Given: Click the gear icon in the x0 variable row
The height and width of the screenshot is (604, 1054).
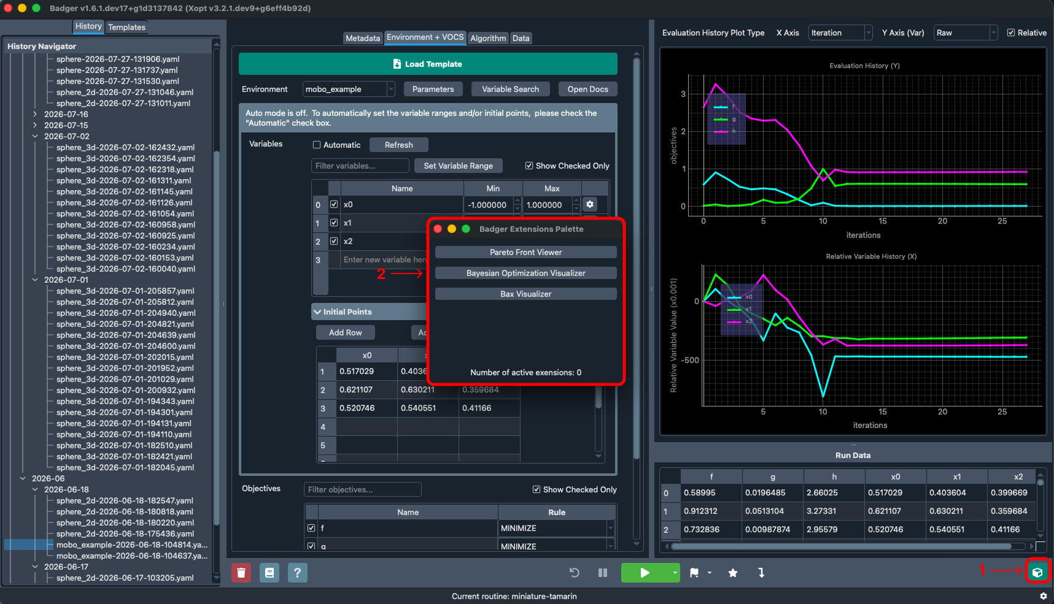Looking at the screenshot, I should 590,204.
